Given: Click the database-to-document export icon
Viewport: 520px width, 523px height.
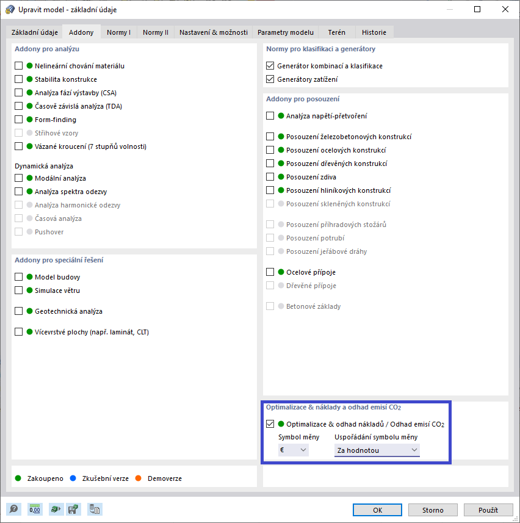Looking at the screenshot, I should (x=95, y=510).
